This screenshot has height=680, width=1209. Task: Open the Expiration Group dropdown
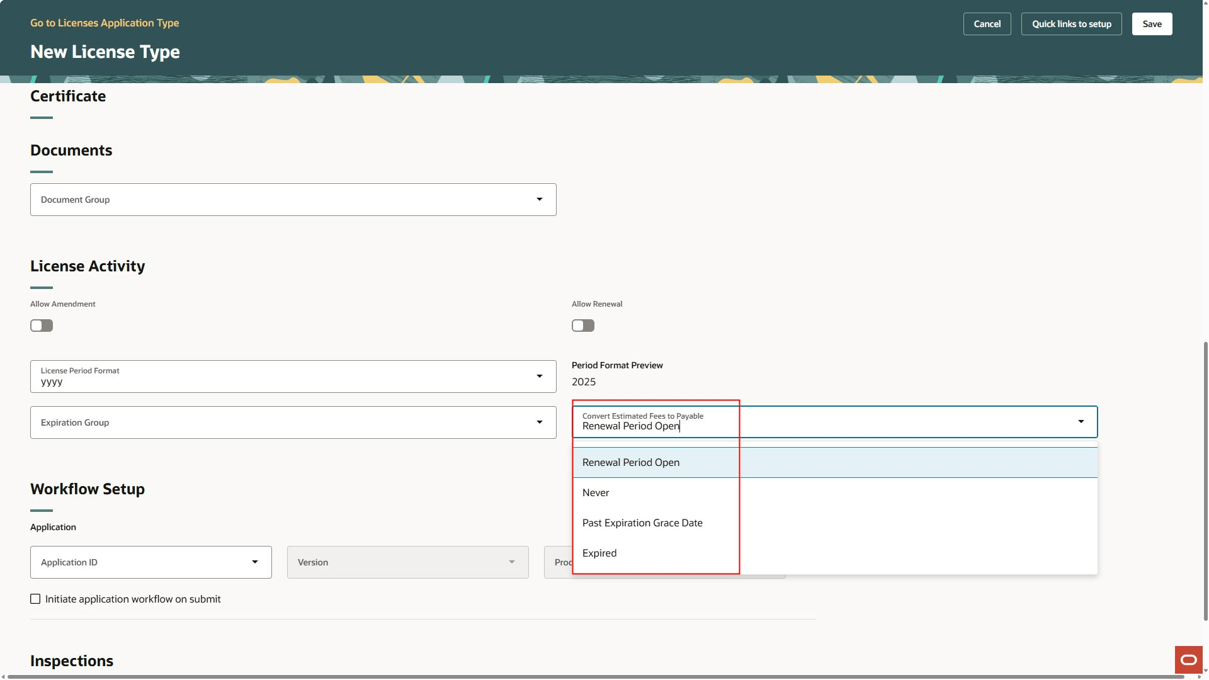click(x=540, y=422)
